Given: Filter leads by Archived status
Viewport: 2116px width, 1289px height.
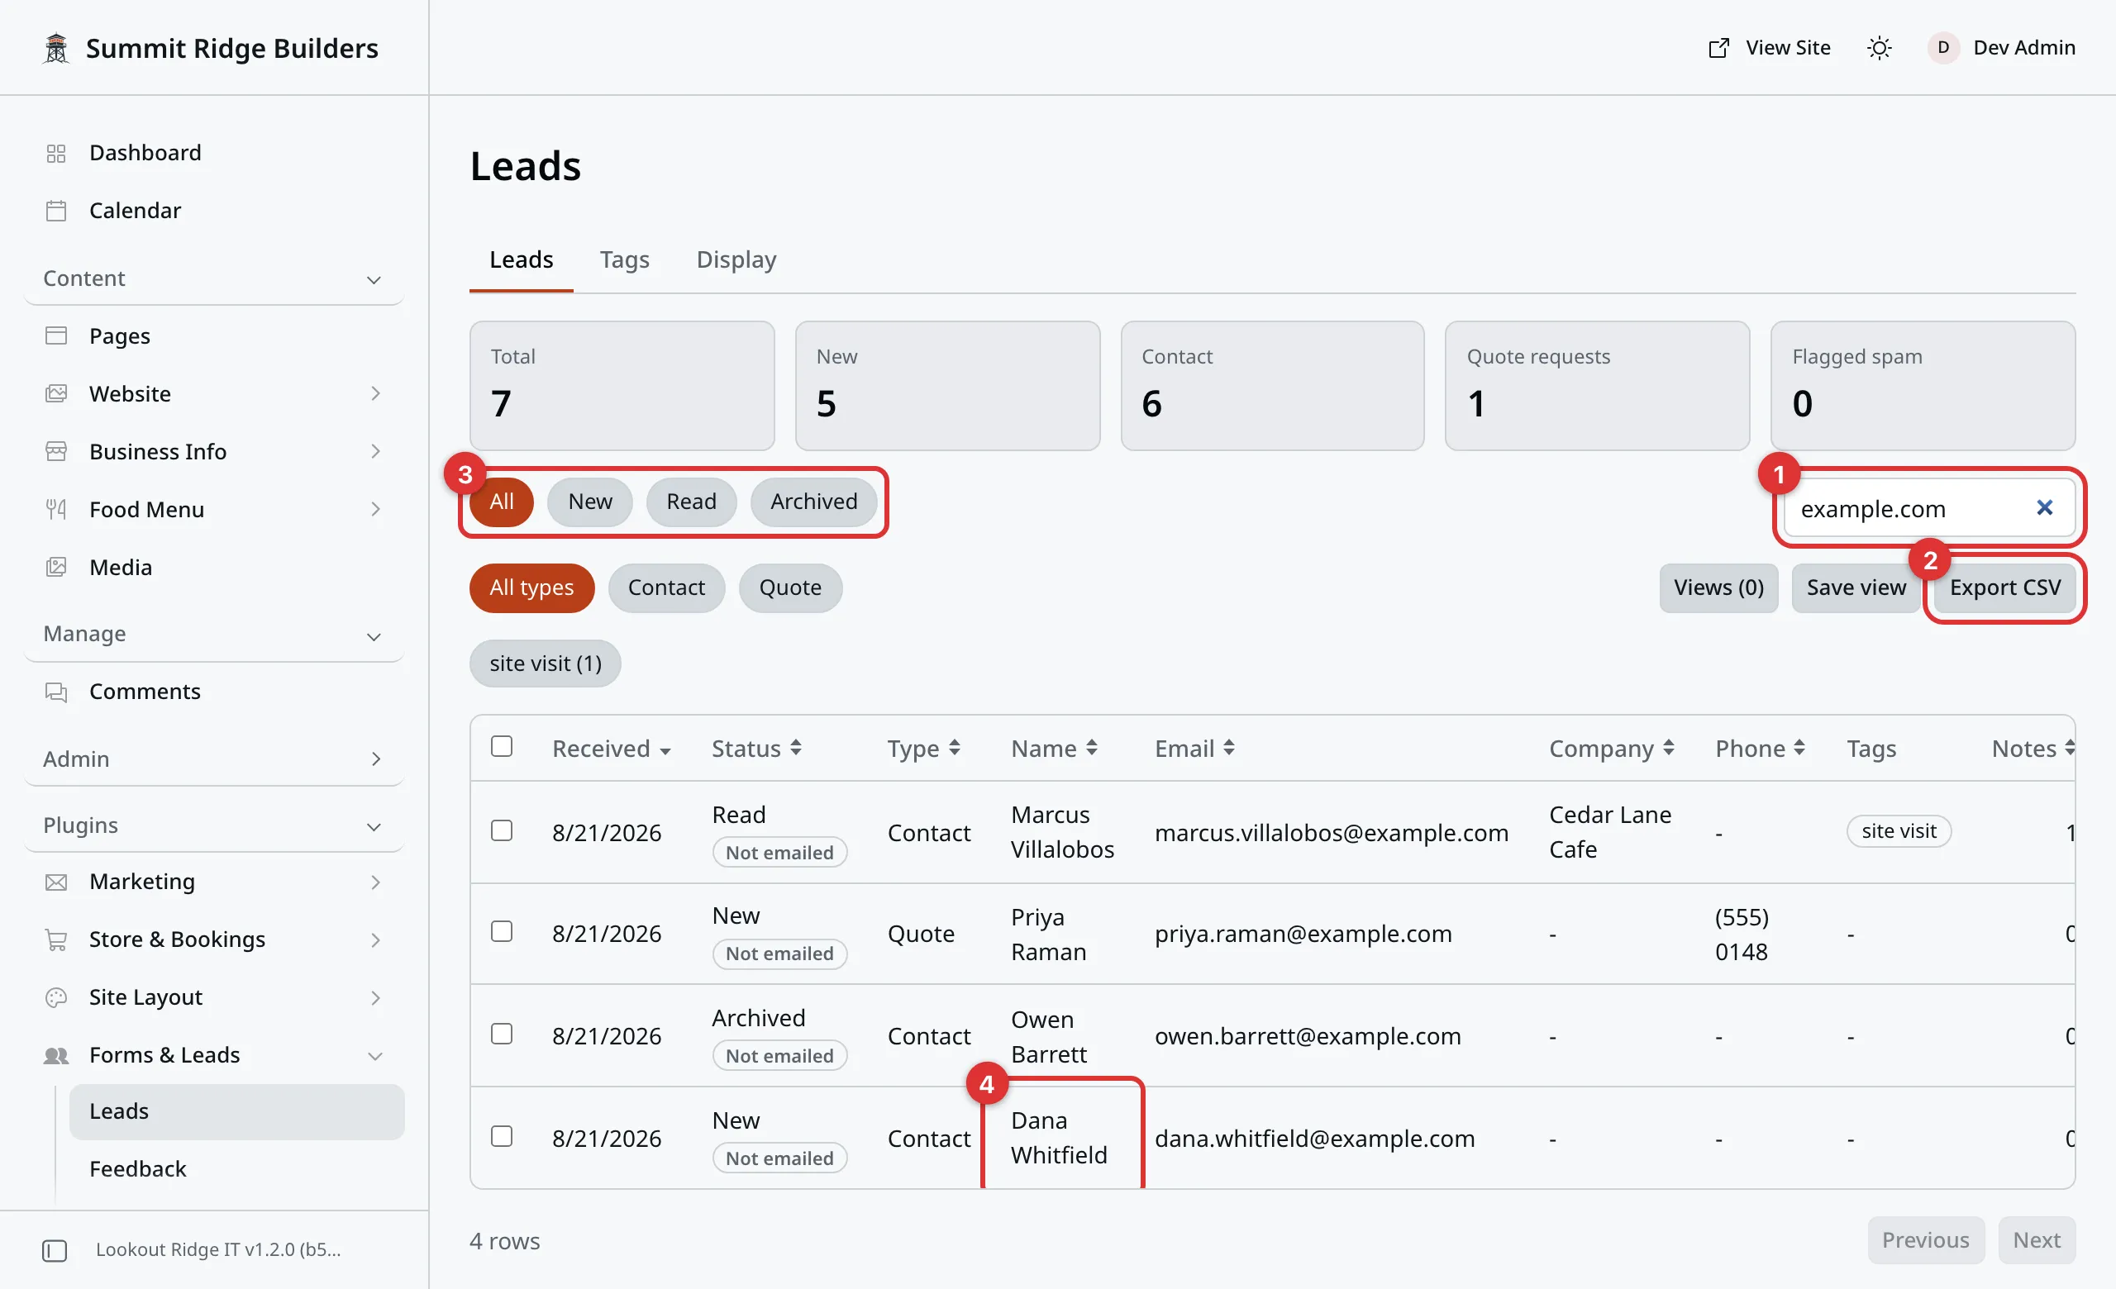Looking at the screenshot, I should [x=813, y=502].
